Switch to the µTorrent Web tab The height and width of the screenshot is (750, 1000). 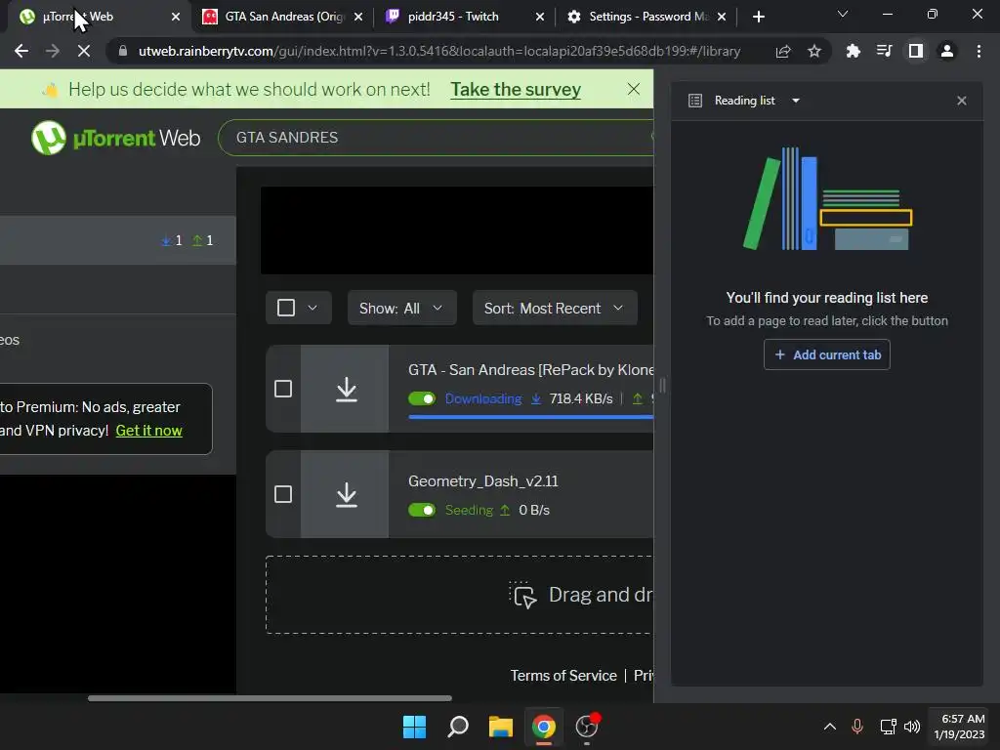(96, 17)
